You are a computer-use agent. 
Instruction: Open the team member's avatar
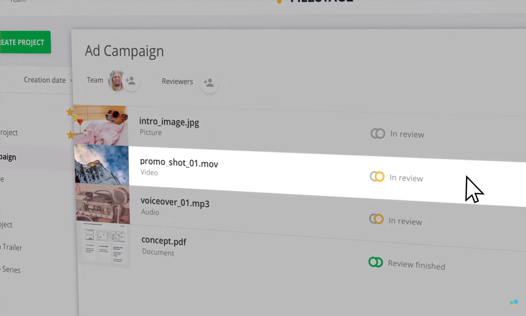pos(116,80)
